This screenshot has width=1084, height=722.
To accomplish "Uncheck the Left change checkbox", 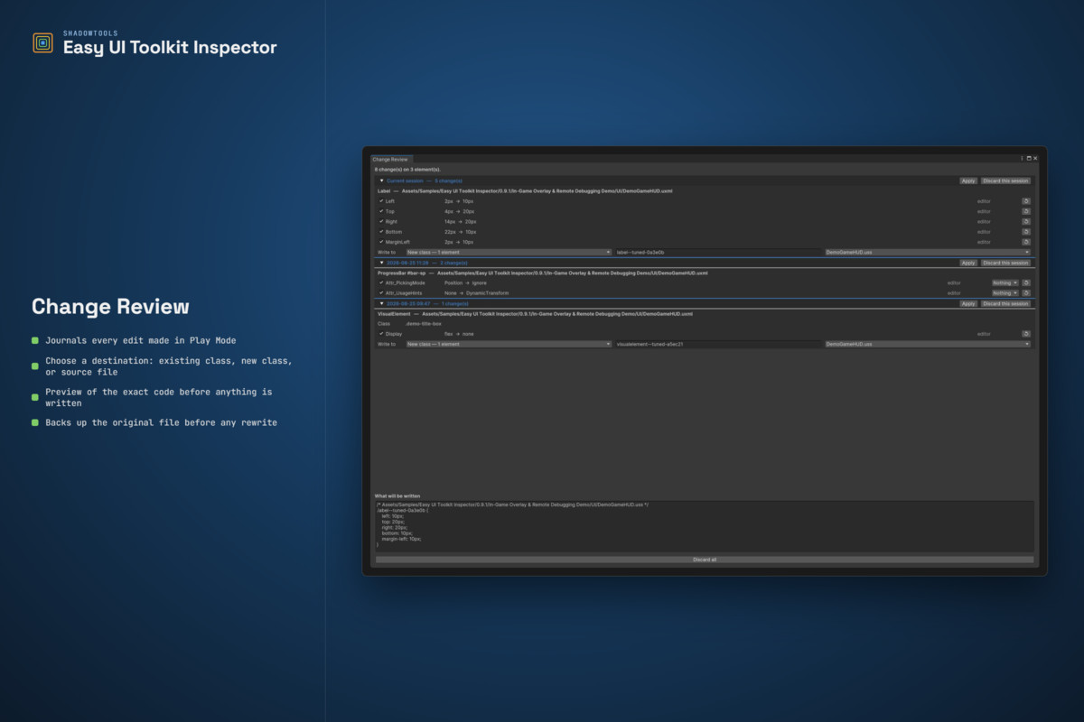I will (x=381, y=201).
